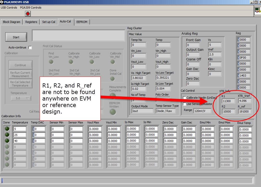Click the red stop (abort) icon
This screenshot has height=187, width=261.
(x=28, y=14)
